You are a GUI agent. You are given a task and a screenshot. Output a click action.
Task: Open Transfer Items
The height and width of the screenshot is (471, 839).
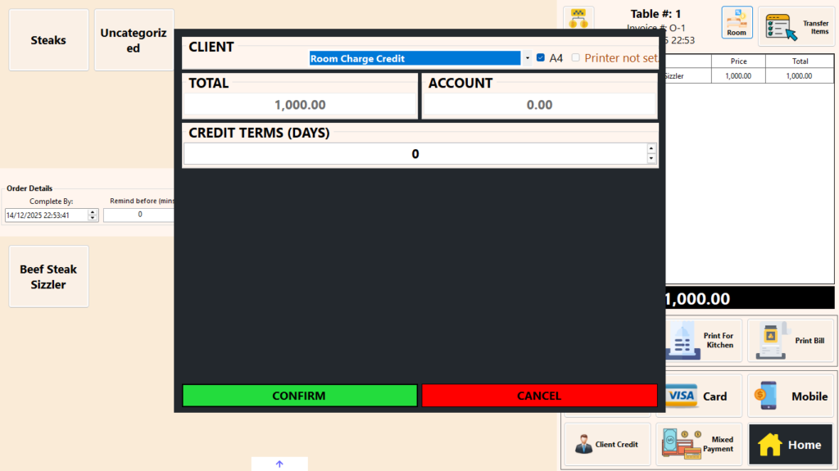point(796,27)
